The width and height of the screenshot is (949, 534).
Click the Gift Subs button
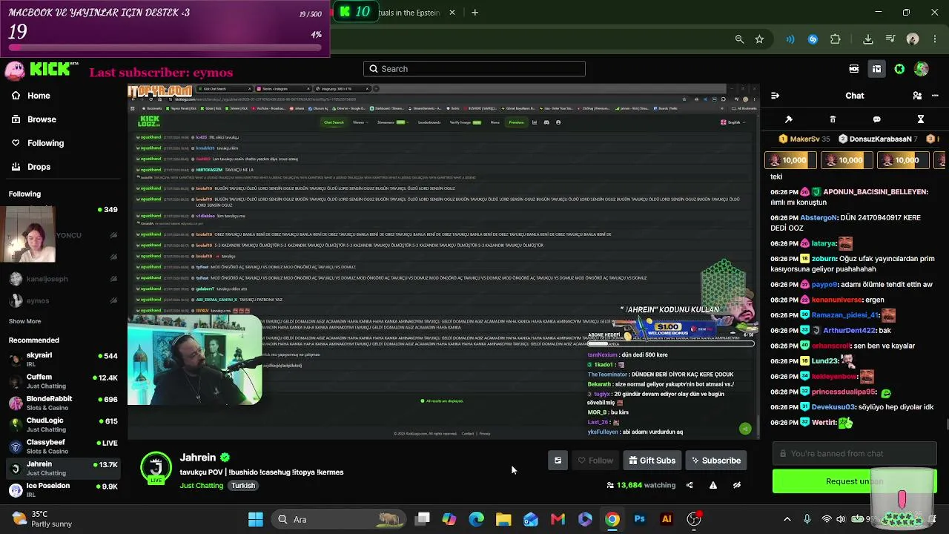[652, 461]
